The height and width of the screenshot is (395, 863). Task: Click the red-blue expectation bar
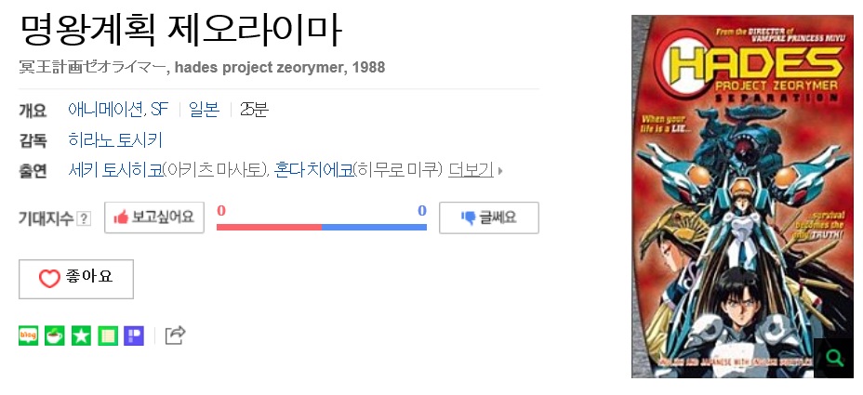[322, 227]
